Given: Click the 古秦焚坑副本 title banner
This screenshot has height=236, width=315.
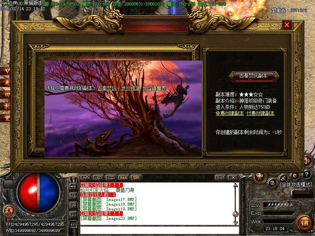Looking at the screenshot, I should [254, 76].
